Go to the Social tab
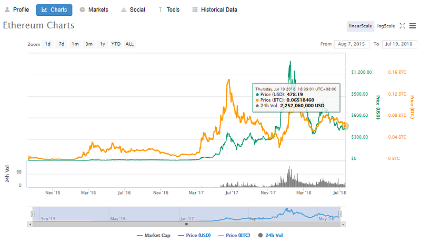421x243 pixels. [133, 10]
